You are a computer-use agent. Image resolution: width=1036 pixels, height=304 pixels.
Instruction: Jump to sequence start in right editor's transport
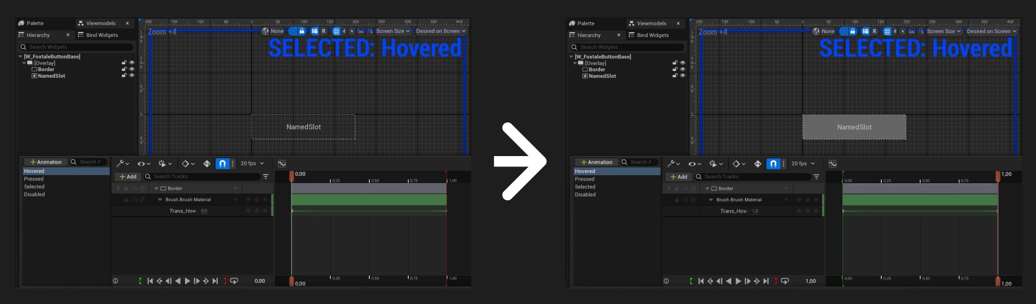(701, 281)
